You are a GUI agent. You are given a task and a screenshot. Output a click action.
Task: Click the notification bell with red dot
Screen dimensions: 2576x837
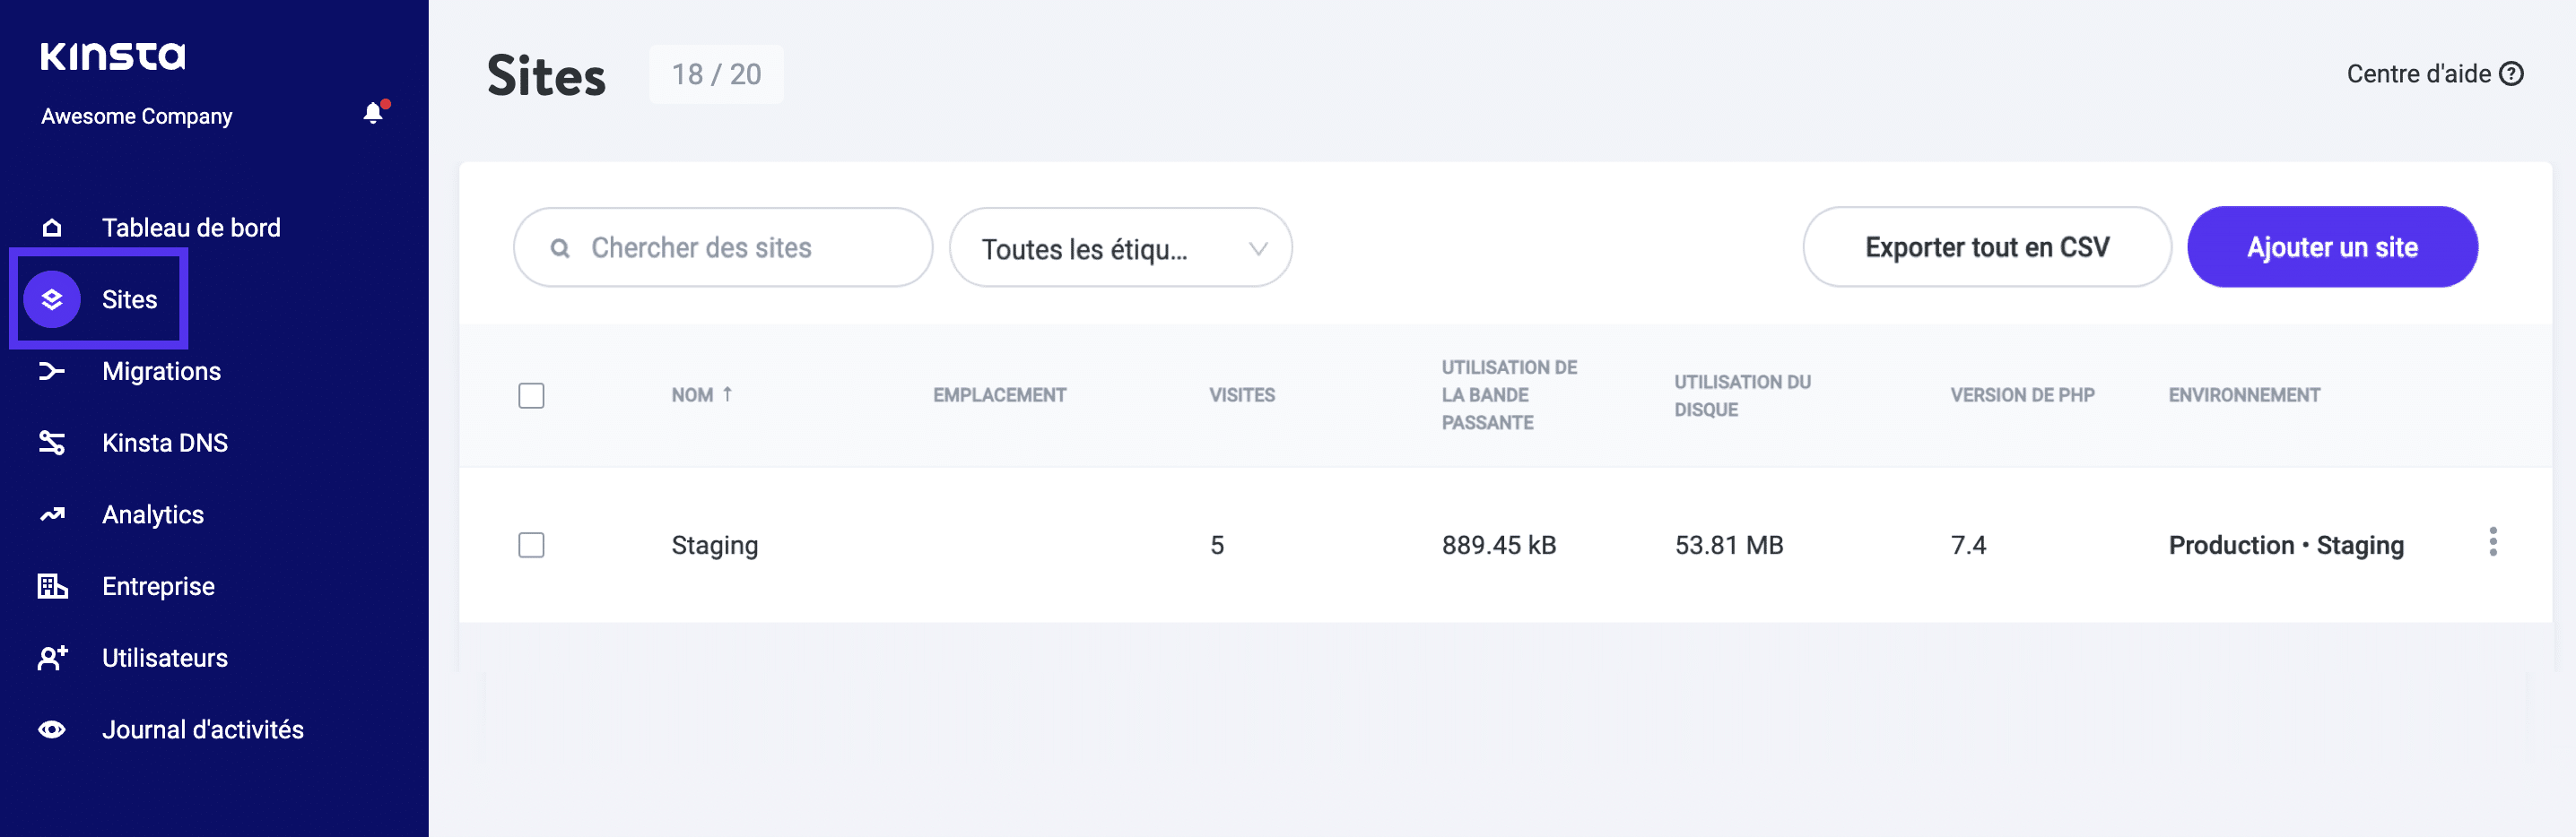pyautogui.click(x=374, y=112)
